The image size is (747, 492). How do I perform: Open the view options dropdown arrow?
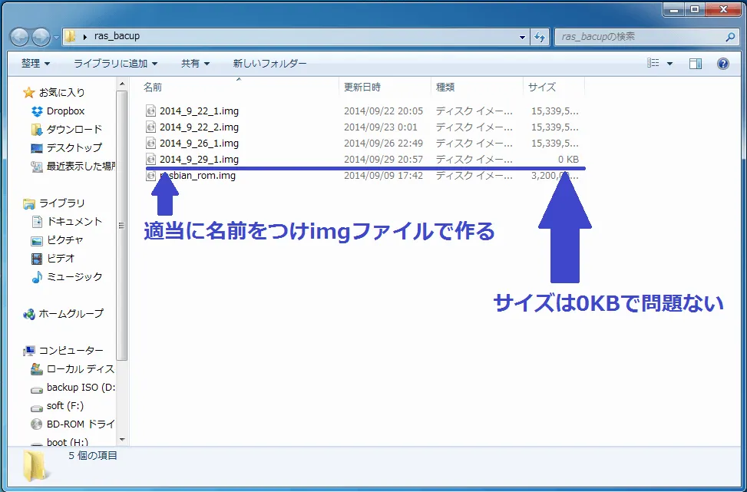pyautogui.click(x=669, y=64)
